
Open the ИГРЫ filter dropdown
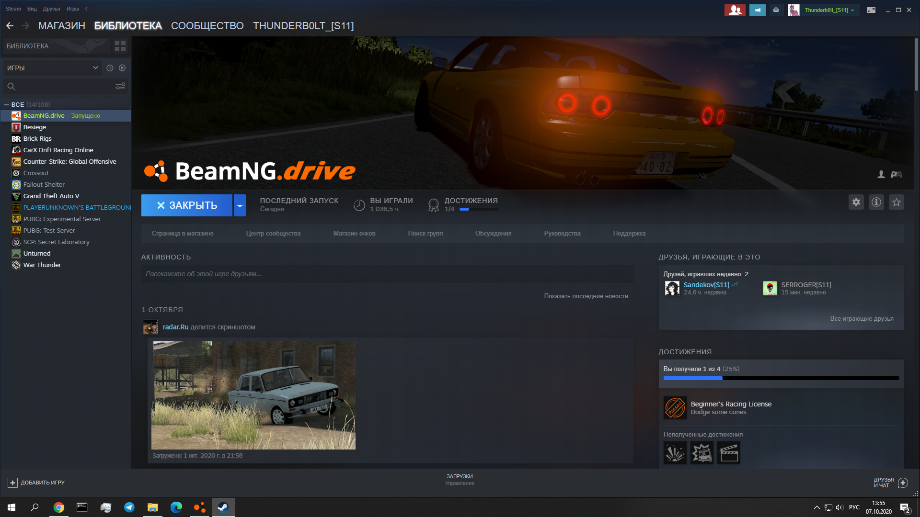53,68
